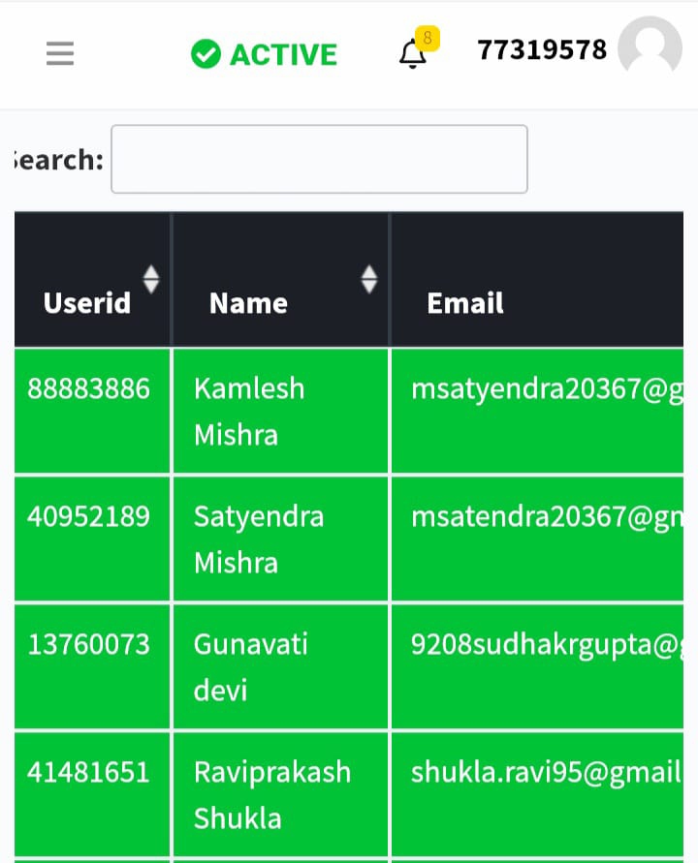Click the Userid column header
This screenshot has width=698, height=863.
coord(92,279)
